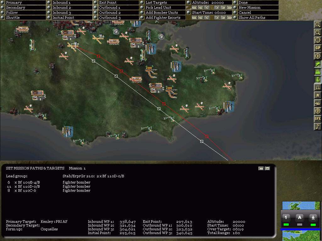Click the crosshair target icon in right toolbar

click(x=318, y=40)
